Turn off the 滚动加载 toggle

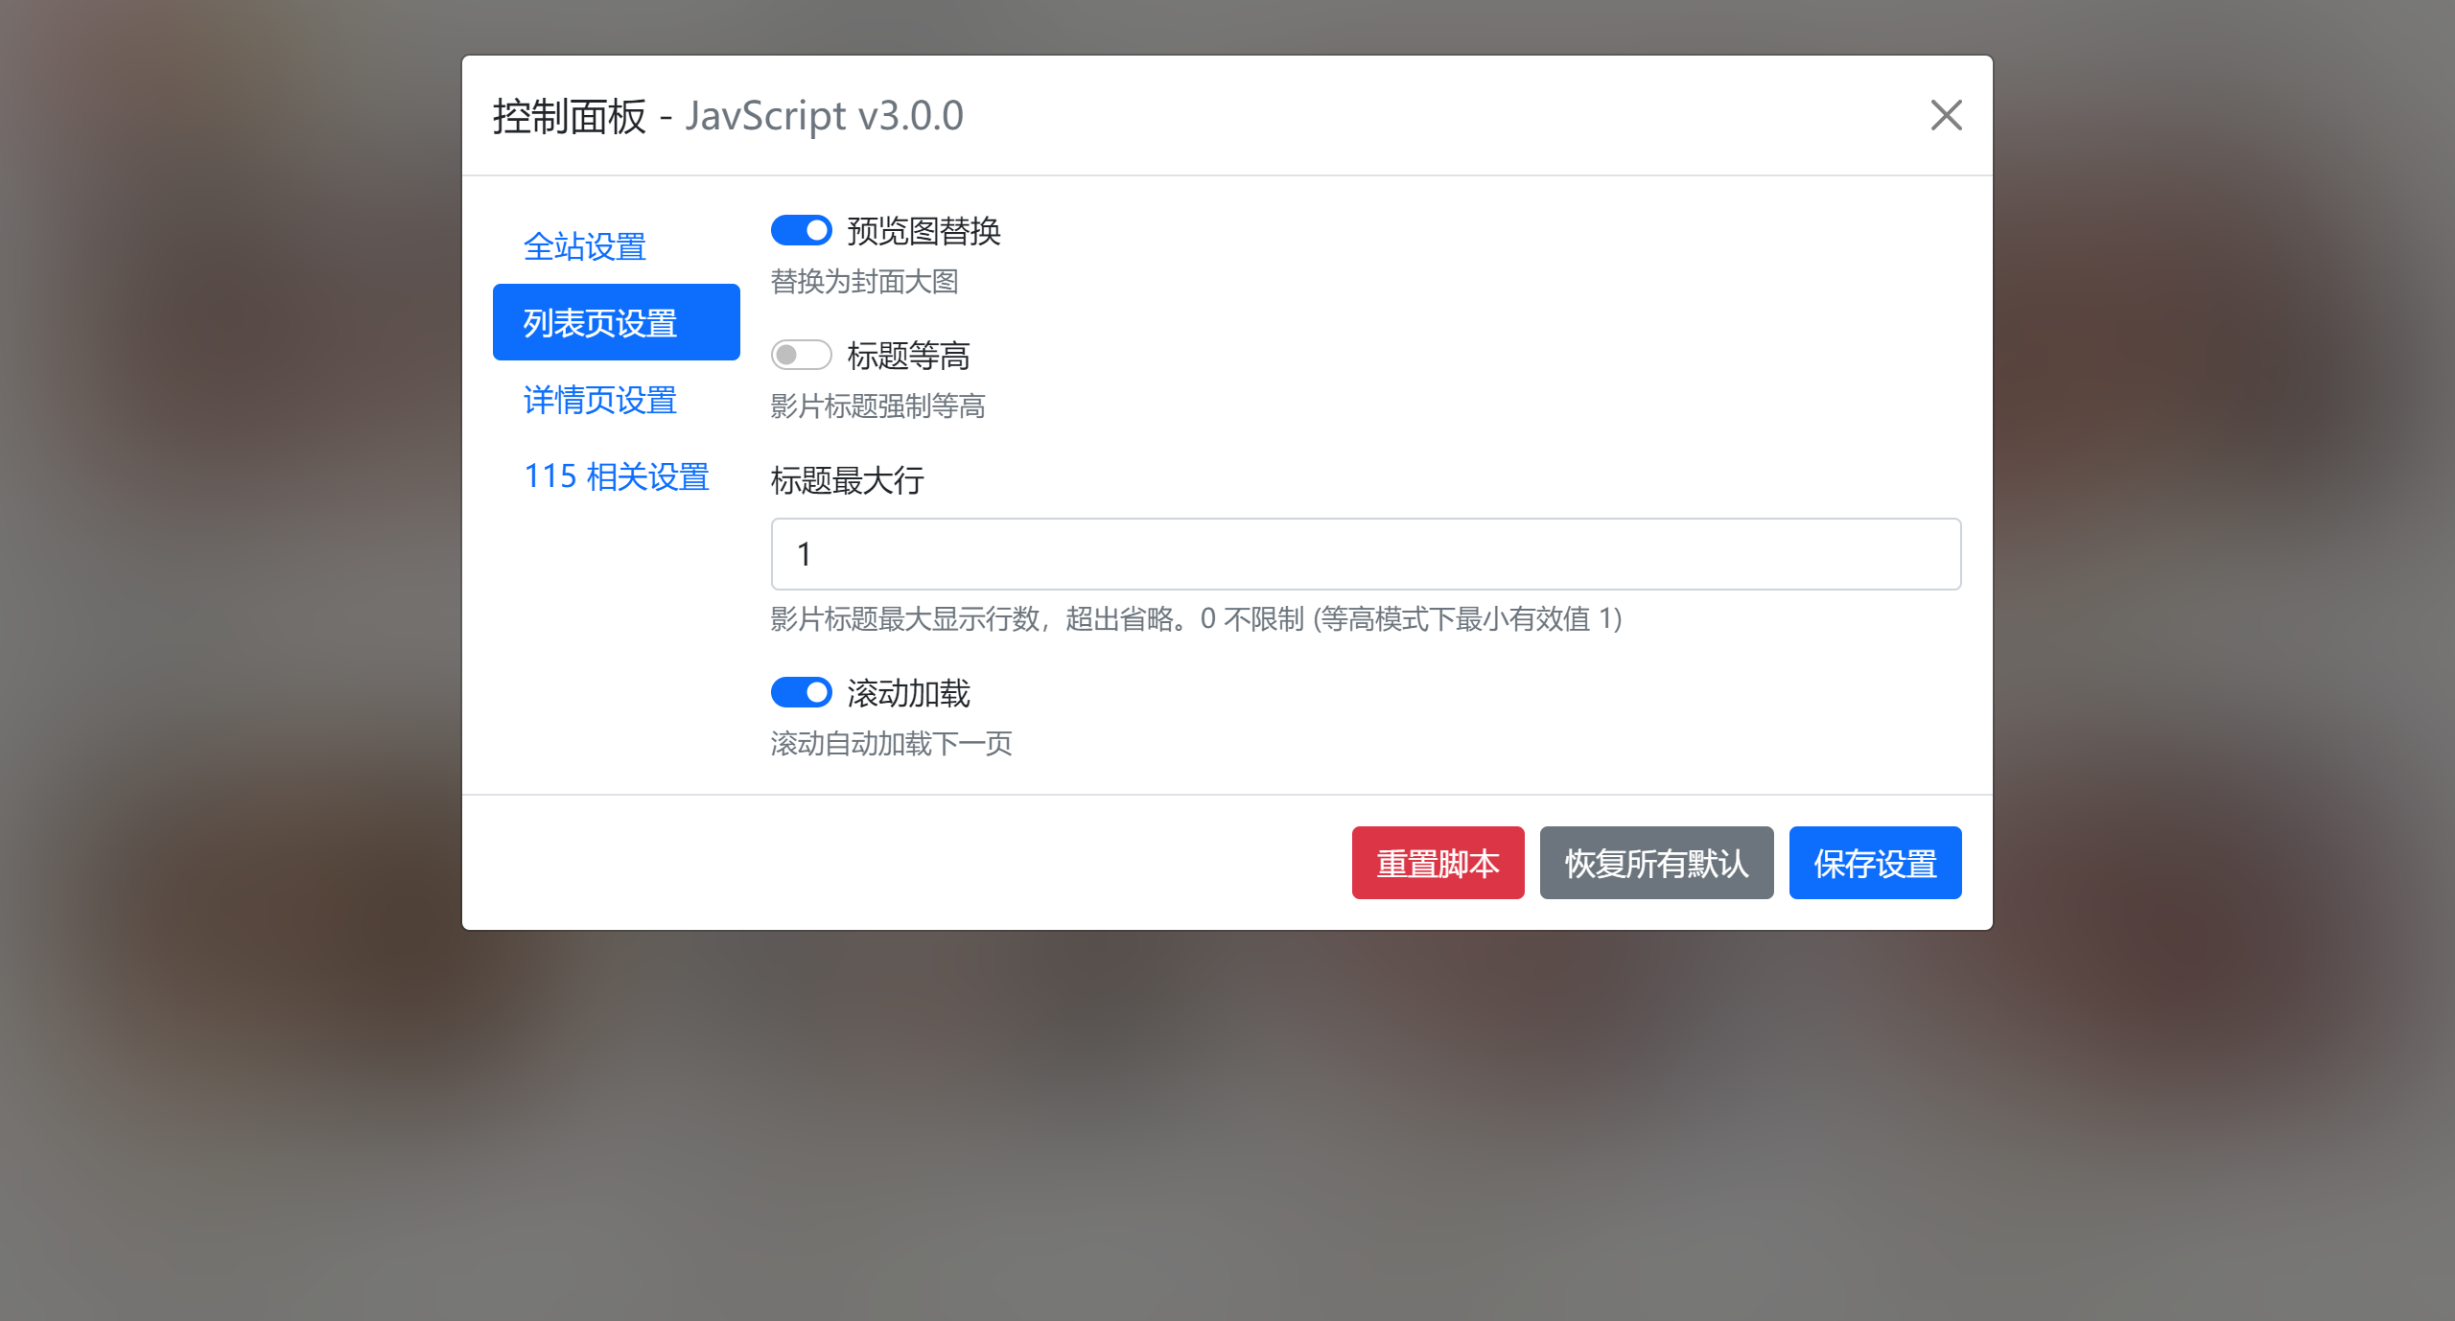pyautogui.click(x=802, y=692)
